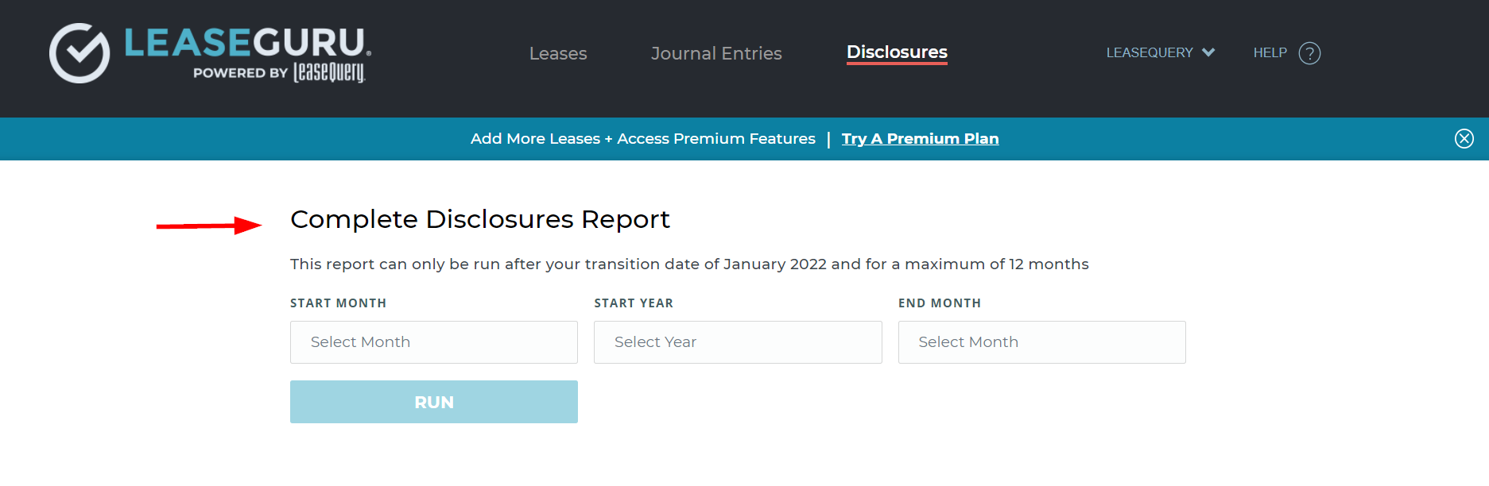The image size is (1489, 486).
Task: Open the HELP menu item
Action: click(1270, 52)
